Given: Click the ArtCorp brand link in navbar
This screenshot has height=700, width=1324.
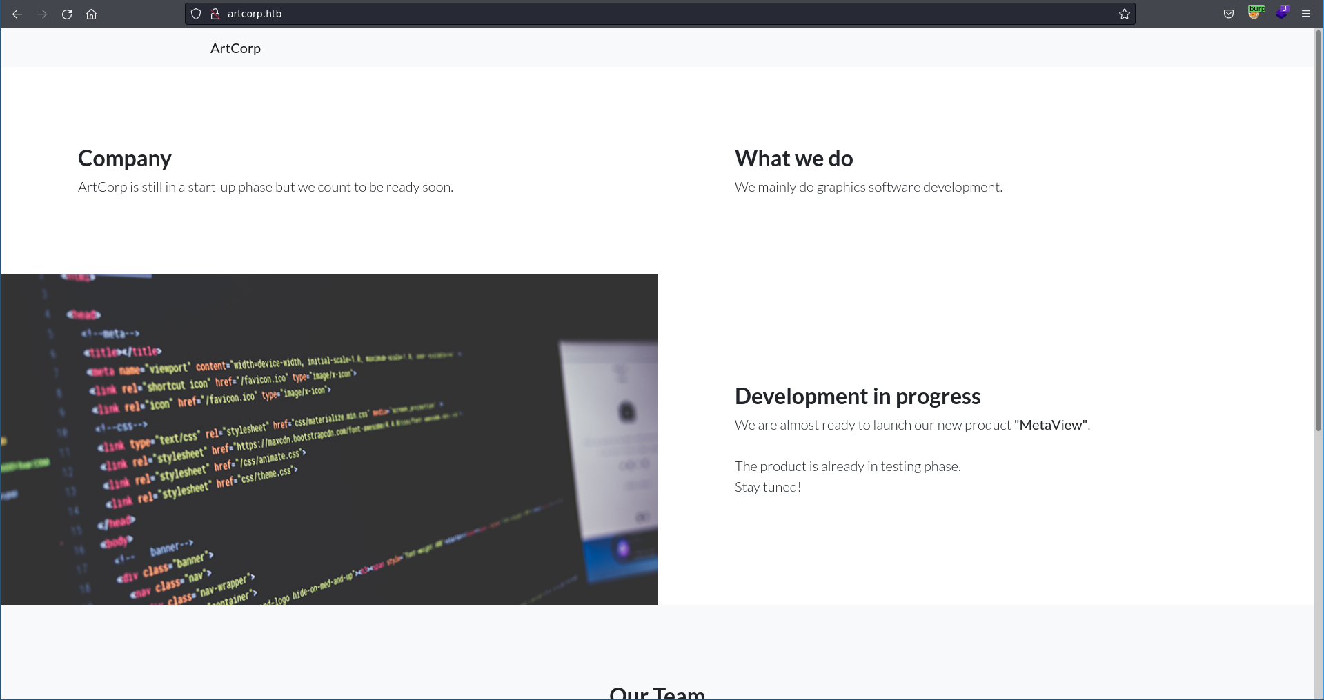Looking at the screenshot, I should click(x=235, y=48).
